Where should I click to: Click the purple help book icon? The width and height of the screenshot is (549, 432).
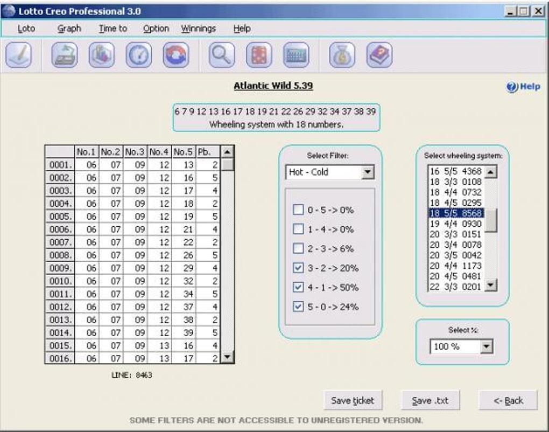pyautogui.click(x=379, y=55)
